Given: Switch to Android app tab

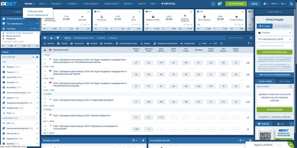Looking at the screenshot, I should [x=264, y=124].
